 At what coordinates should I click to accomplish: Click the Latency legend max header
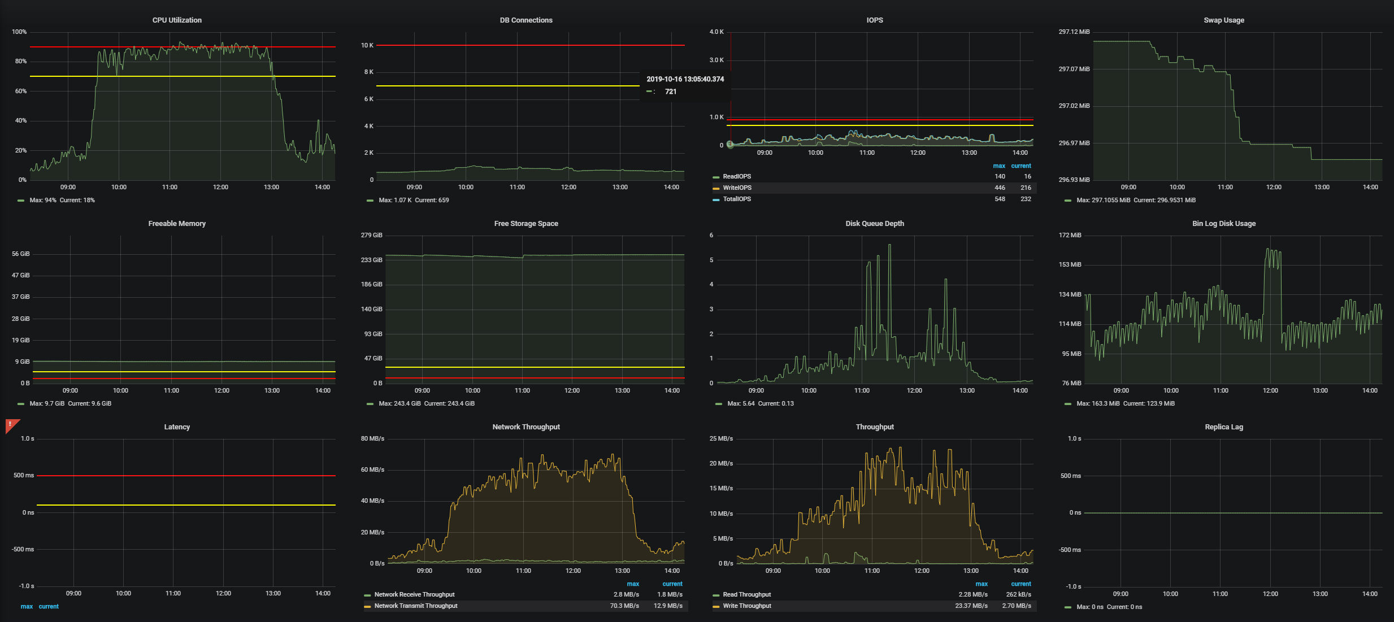point(27,606)
